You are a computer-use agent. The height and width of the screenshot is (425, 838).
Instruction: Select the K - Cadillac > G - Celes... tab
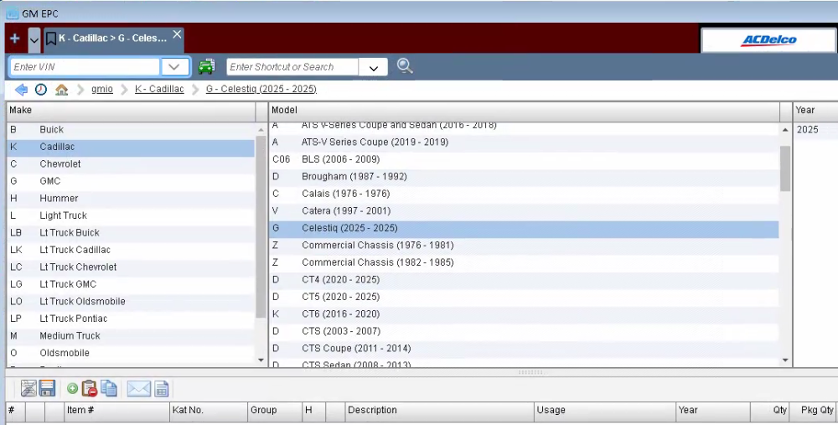113,39
